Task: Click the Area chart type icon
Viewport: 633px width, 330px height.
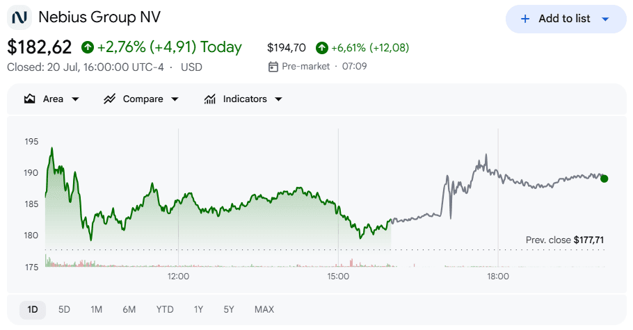Action: [x=29, y=99]
